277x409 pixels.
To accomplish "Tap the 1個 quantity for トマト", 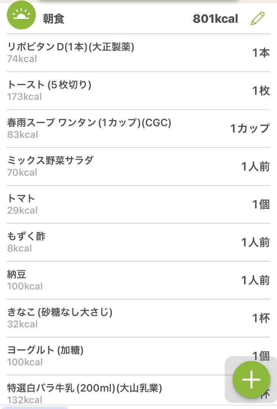I will click(x=261, y=204).
